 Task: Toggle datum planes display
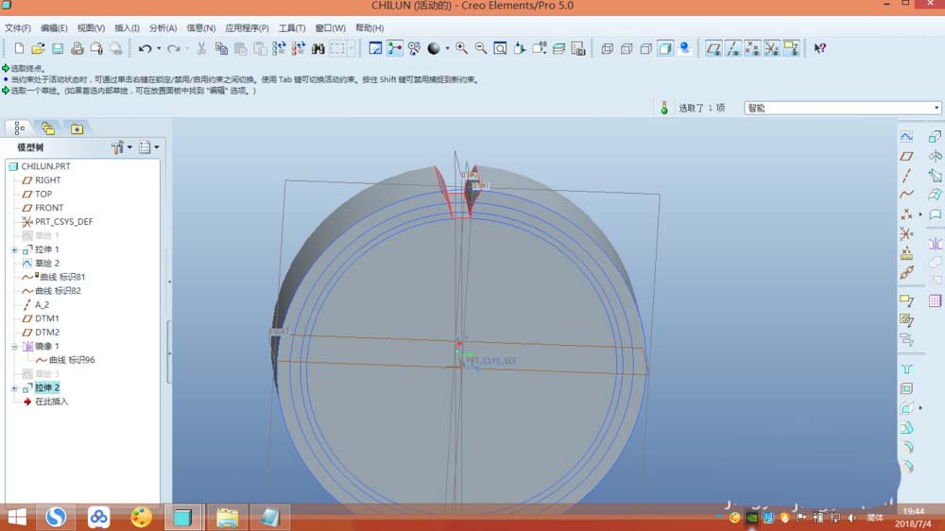(x=713, y=48)
